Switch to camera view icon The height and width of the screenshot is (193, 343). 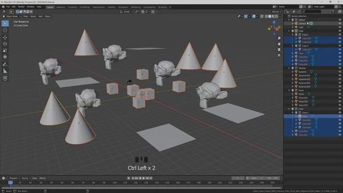click(x=279, y=50)
